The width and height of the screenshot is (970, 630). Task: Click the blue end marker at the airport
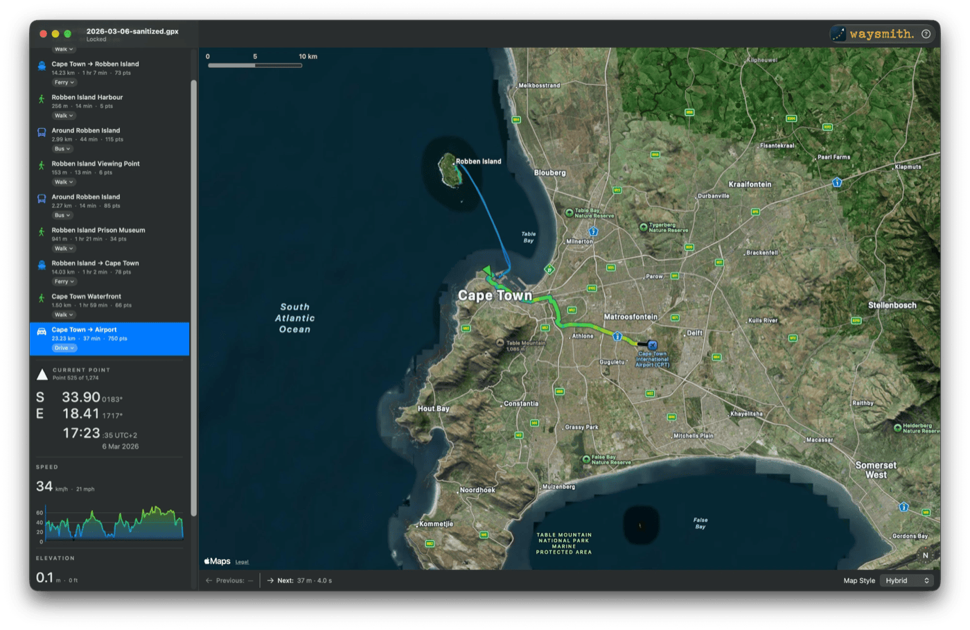tap(652, 344)
